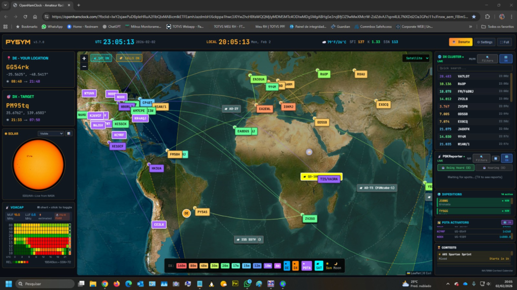Toggle the CALLS ON labels button
The image size is (517, 290).
129,58
